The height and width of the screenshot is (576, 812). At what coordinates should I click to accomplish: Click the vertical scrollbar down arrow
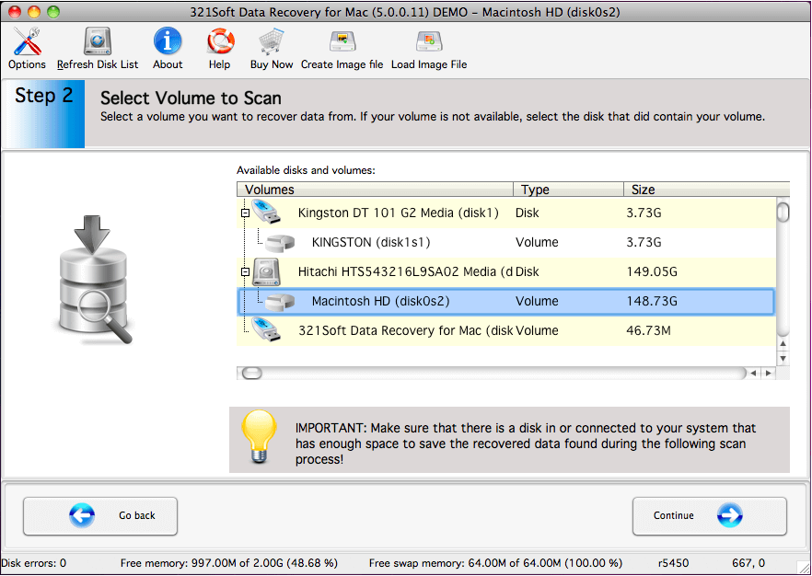783,358
